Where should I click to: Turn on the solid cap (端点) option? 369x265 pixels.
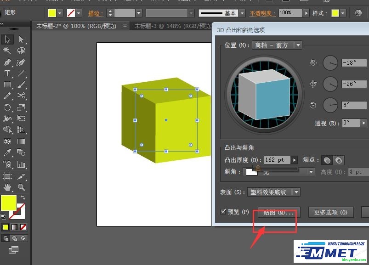[x=327, y=160]
